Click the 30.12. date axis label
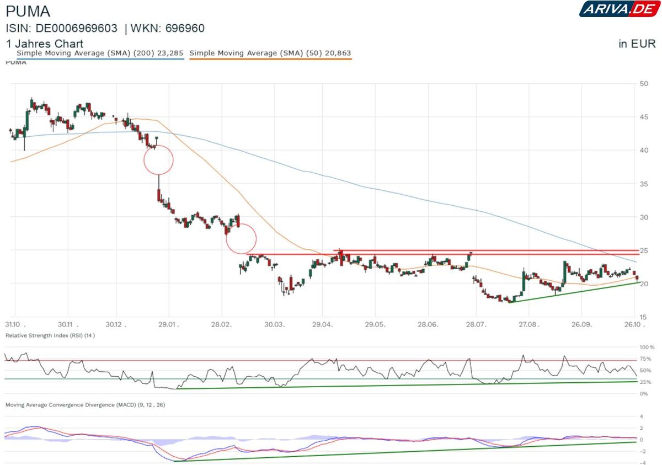The image size is (662, 465). click(x=116, y=324)
